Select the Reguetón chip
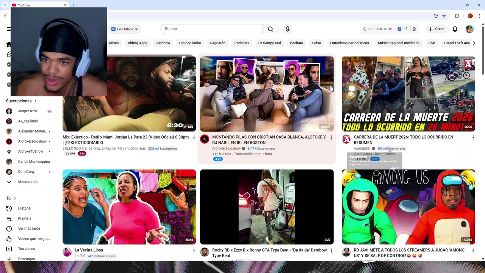Screen dimensions: 485x273 [x=218, y=43]
